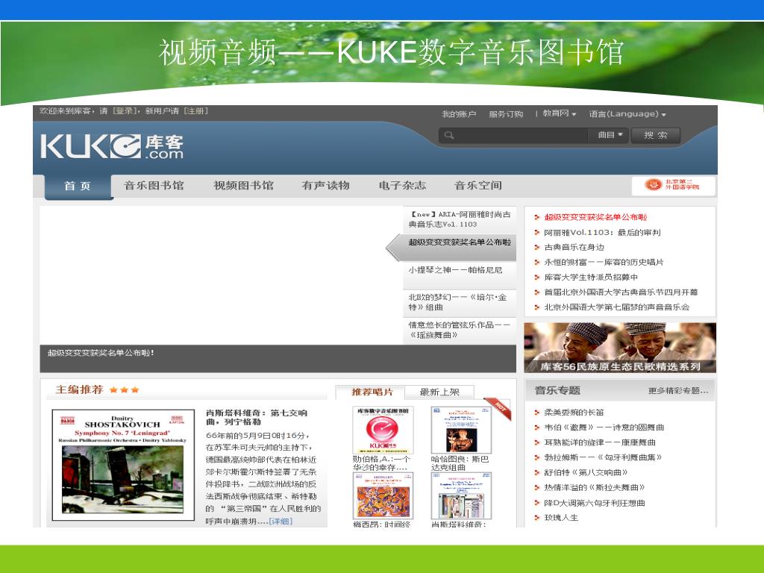
Task: Select ARIA-阿丽雅时尚古典音乐志 slide item
Action: (x=460, y=219)
